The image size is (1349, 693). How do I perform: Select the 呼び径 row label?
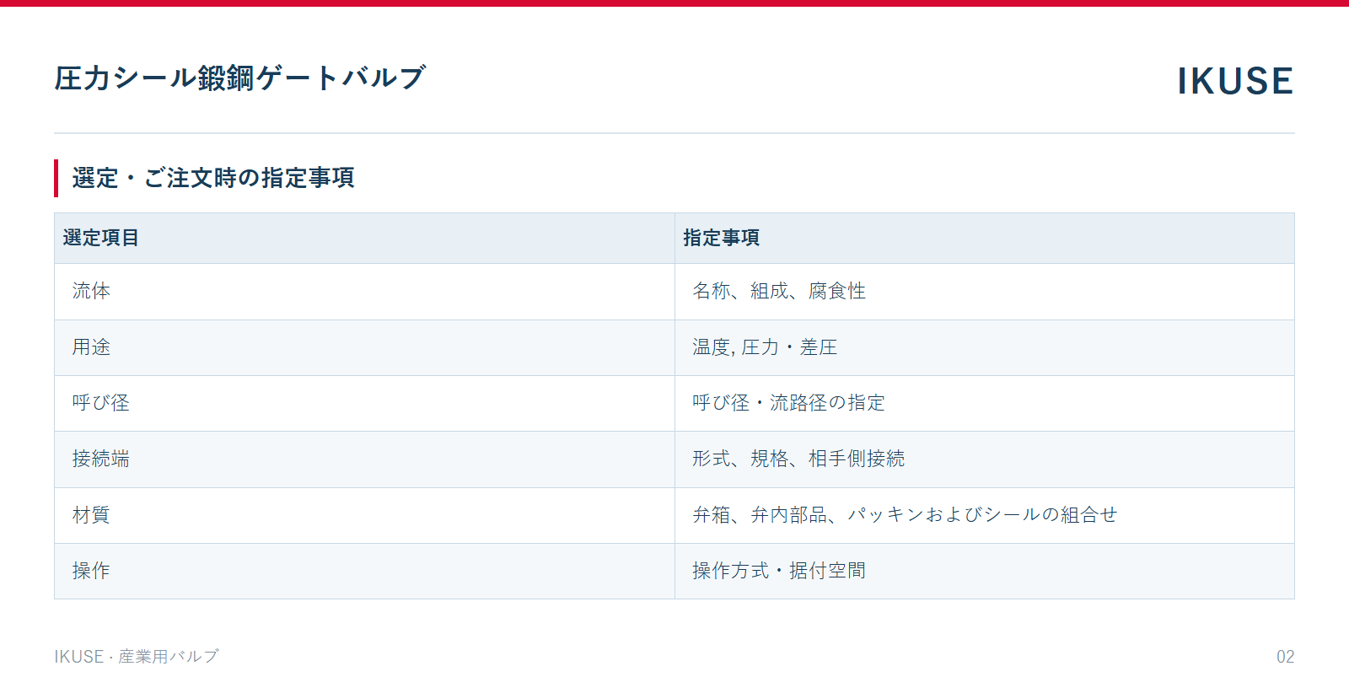364,403
